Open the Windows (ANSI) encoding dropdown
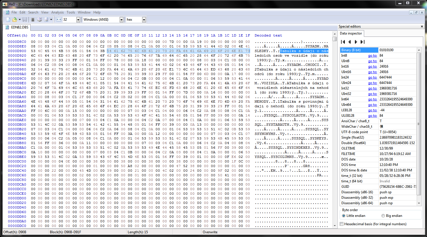Image resolution: width=427 pixels, height=237 pixels. [x=122, y=19]
